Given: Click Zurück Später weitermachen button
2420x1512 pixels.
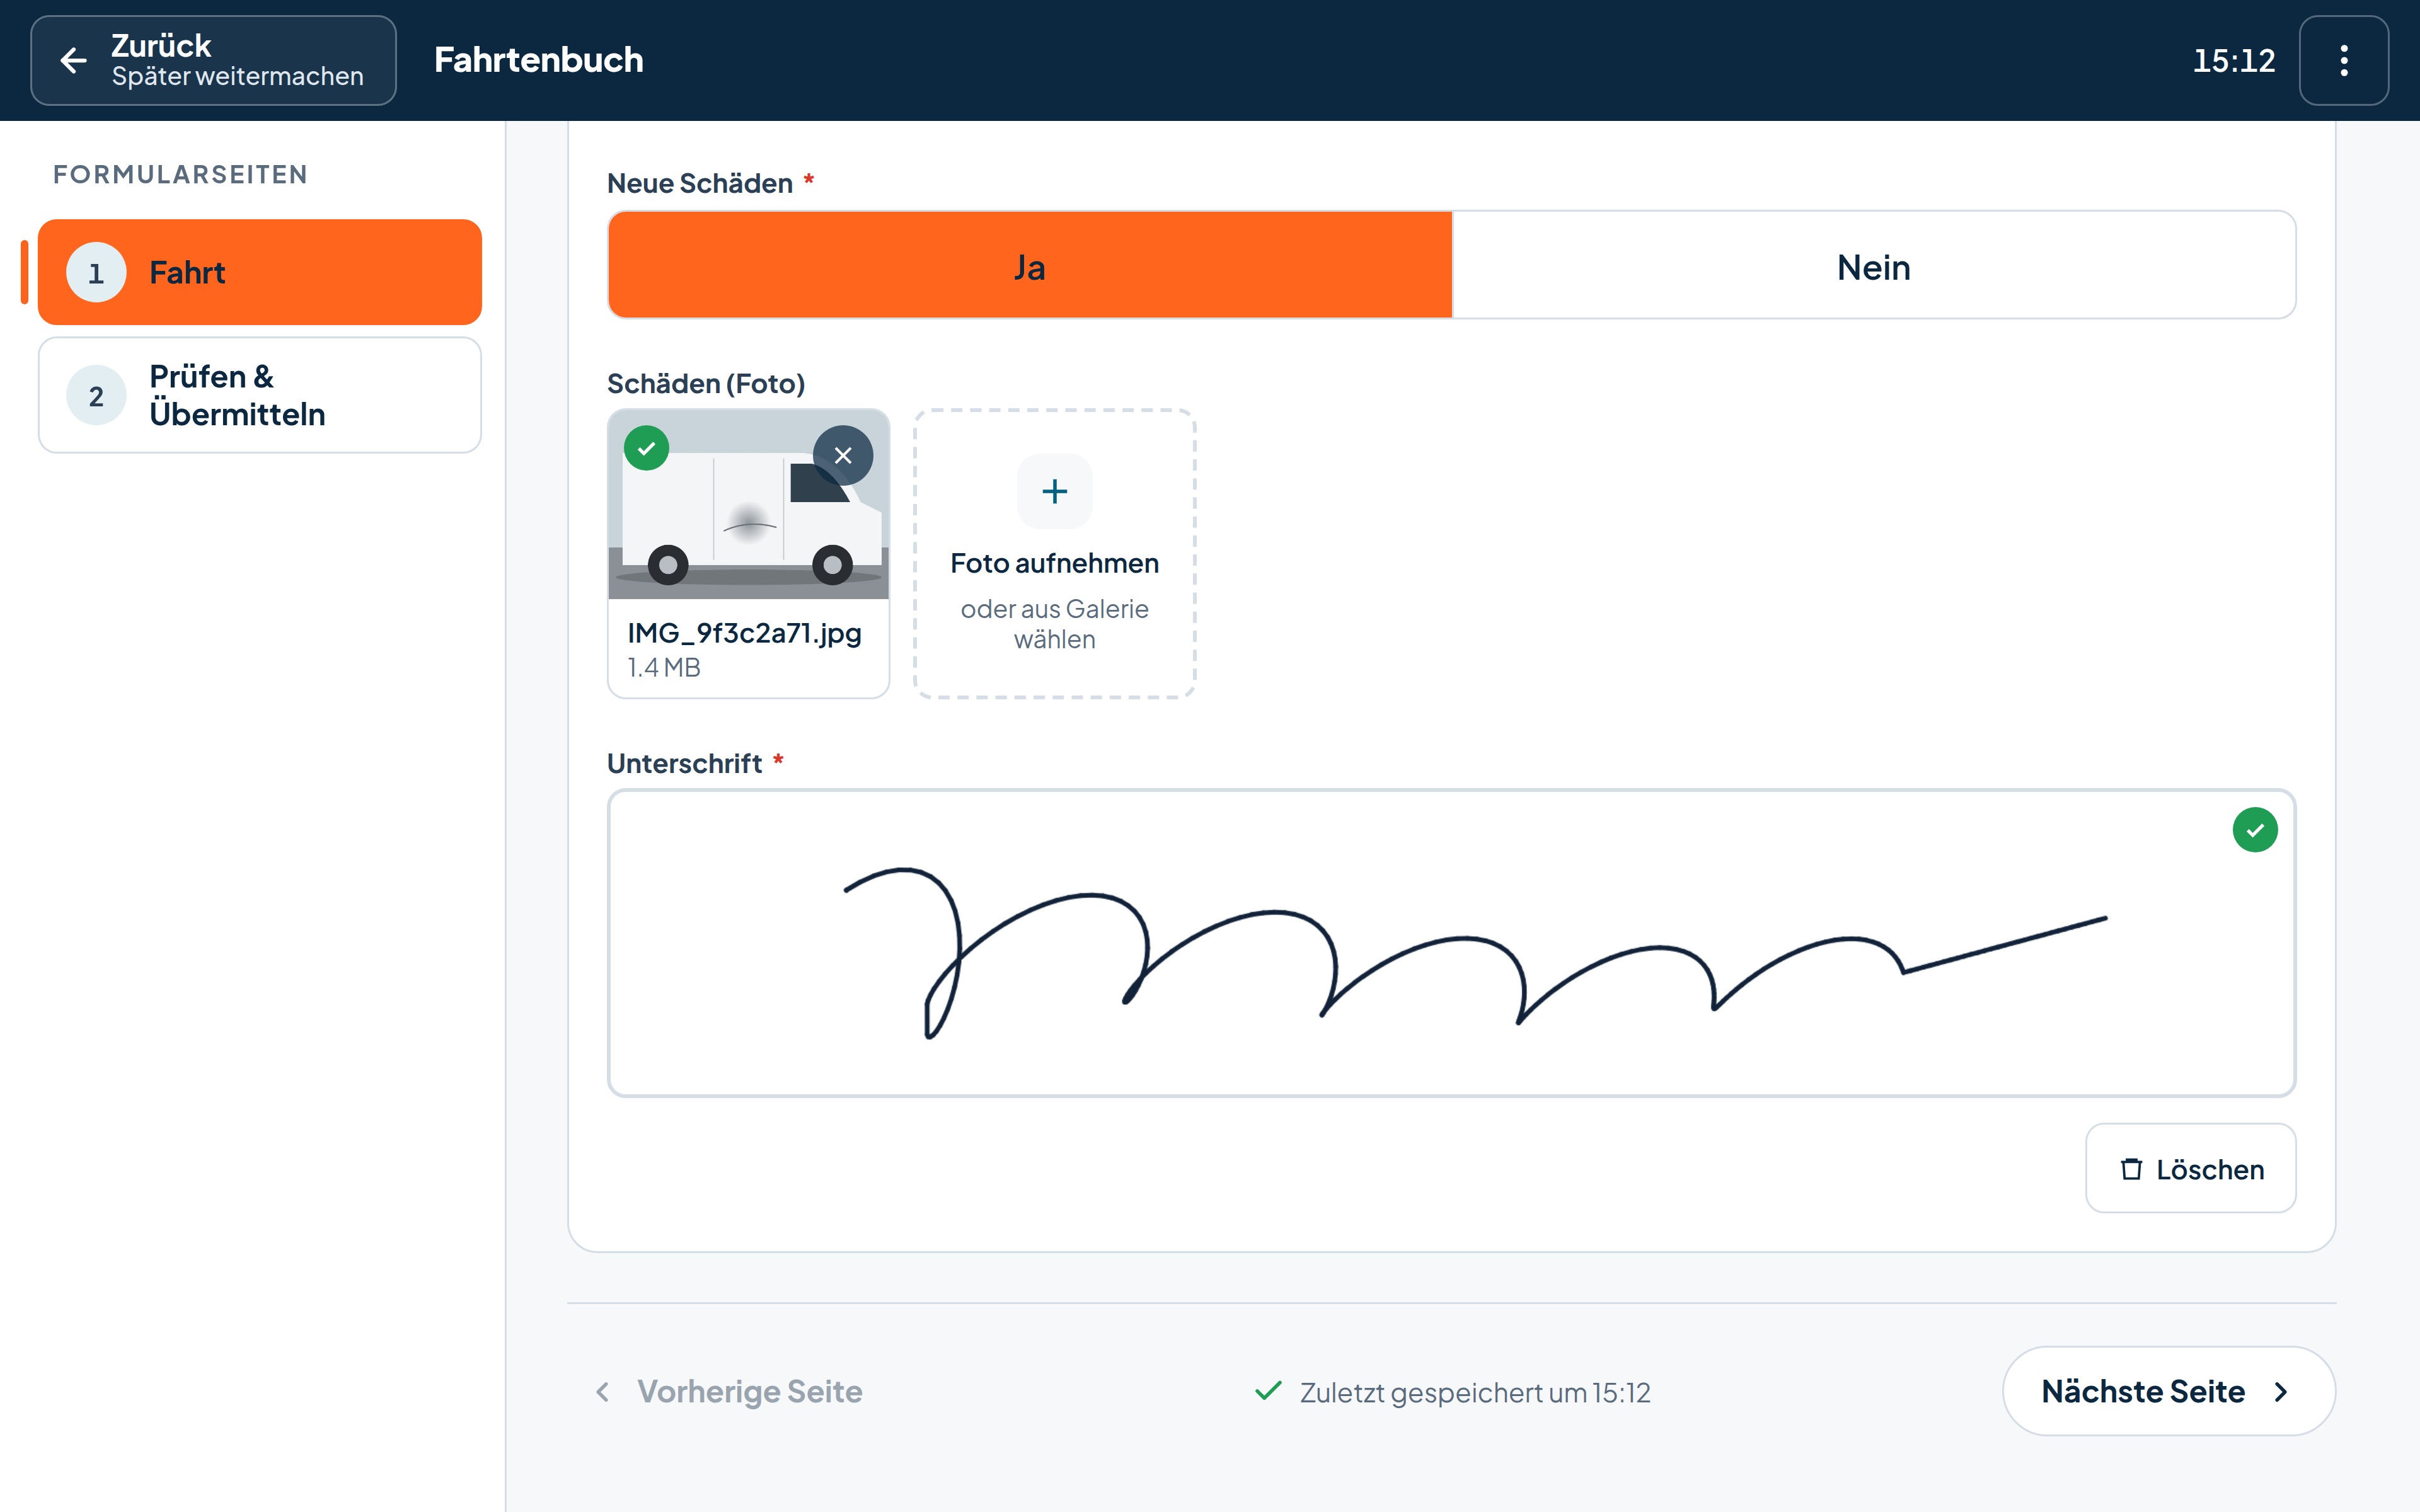Looking at the screenshot, I should pyautogui.click(x=213, y=60).
